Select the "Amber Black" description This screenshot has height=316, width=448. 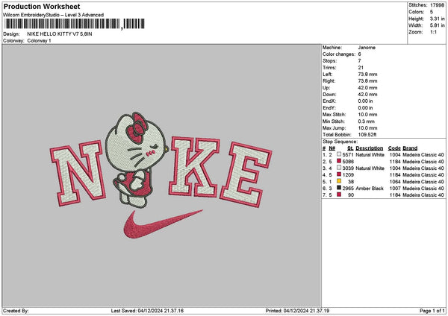(370, 189)
